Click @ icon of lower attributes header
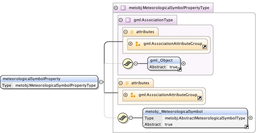Screen dimensions: 256x133 [127, 83]
